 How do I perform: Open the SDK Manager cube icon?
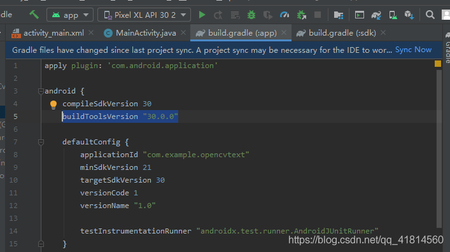[409, 15]
